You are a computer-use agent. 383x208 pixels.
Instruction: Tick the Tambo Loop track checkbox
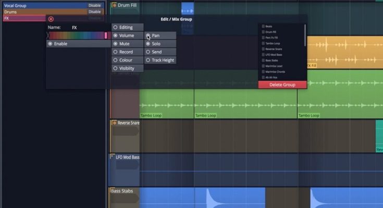(263, 44)
